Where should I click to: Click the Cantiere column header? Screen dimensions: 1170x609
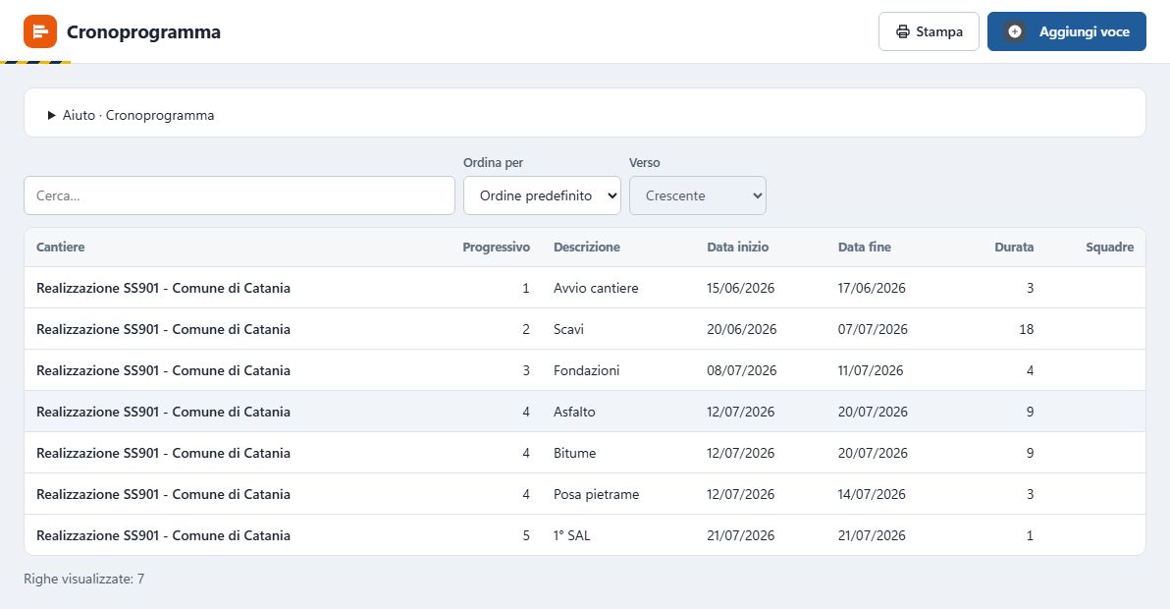(x=61, y=247)
